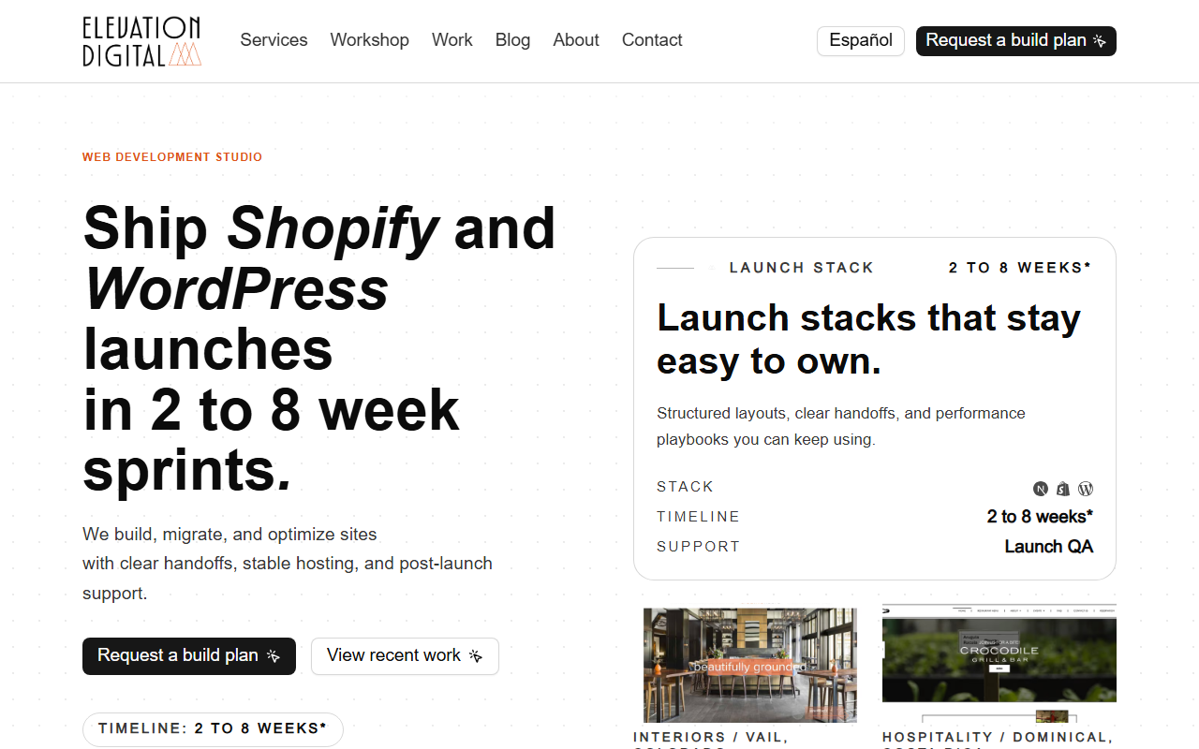Click sparkle cursor icon in View recent work button
This screenshot has height=749, width=1199.
tap(476, 656)
